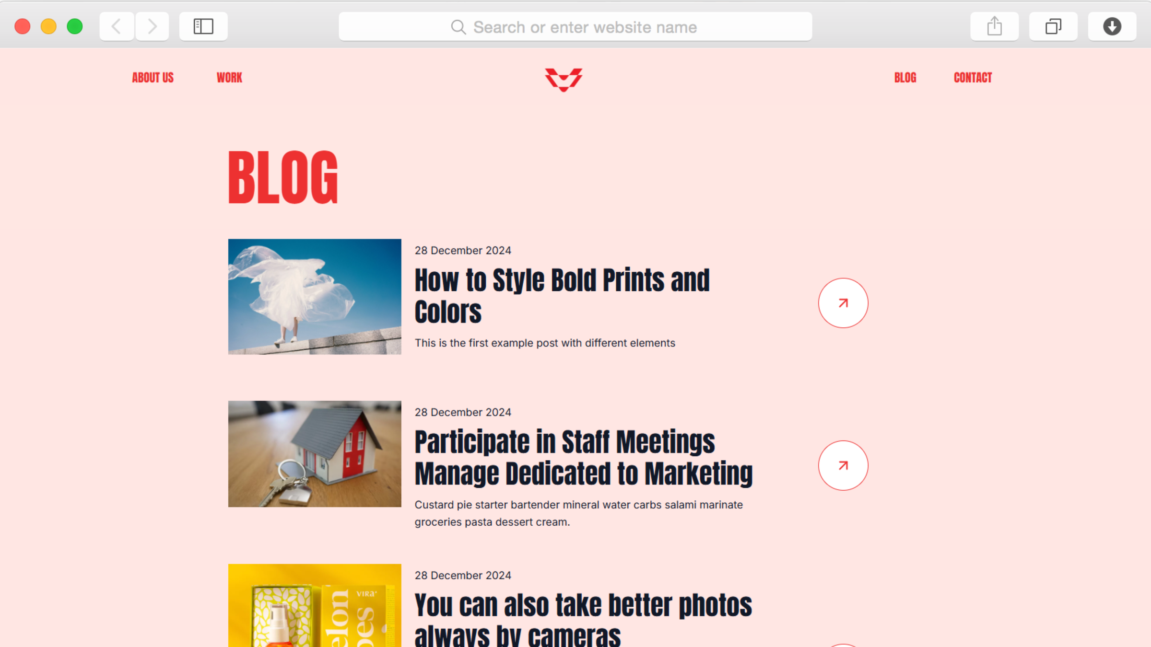Click the search or enter website name field
This screenshot has width=1151, height=647.
point(575,27)
